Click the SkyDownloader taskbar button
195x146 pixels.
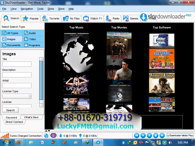click(x=98, y=142)
